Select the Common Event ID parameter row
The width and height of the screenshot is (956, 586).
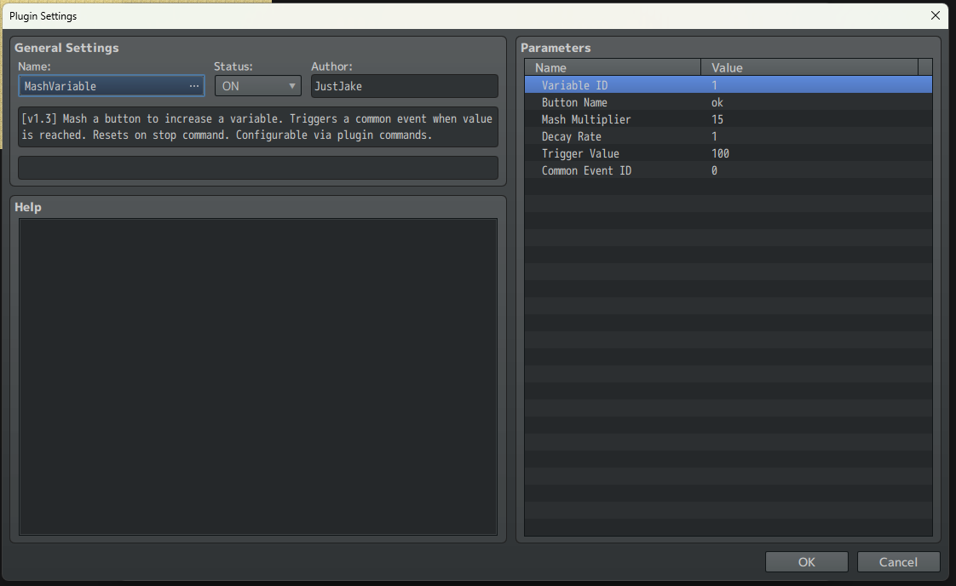pyautogui.click(x=728, y=170)
